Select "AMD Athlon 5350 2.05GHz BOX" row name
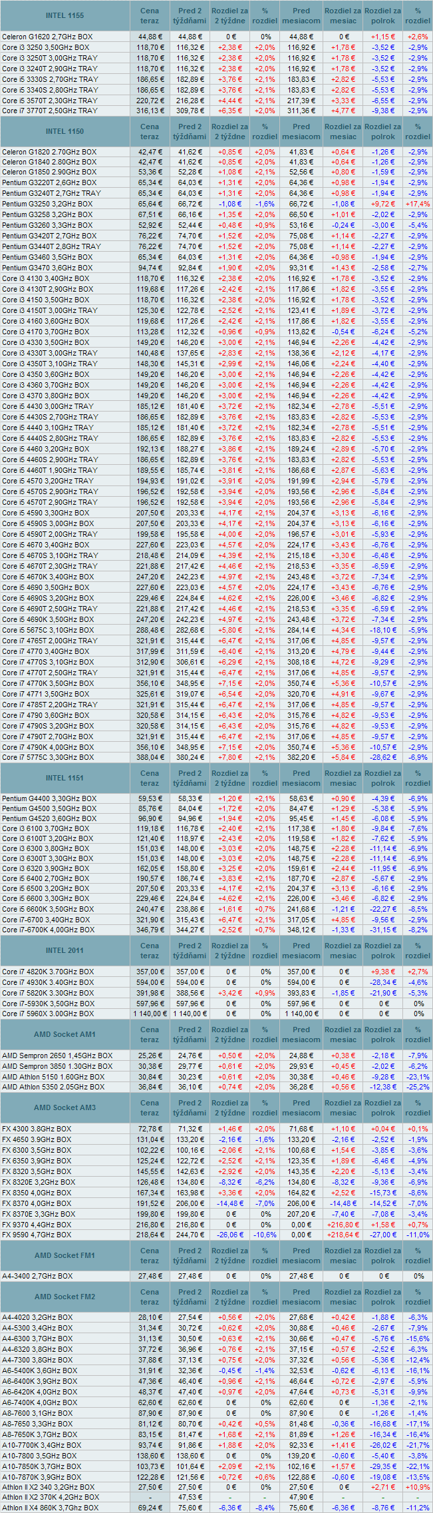The height and width of the screenshot is (1513, 433). [53, 1087]
